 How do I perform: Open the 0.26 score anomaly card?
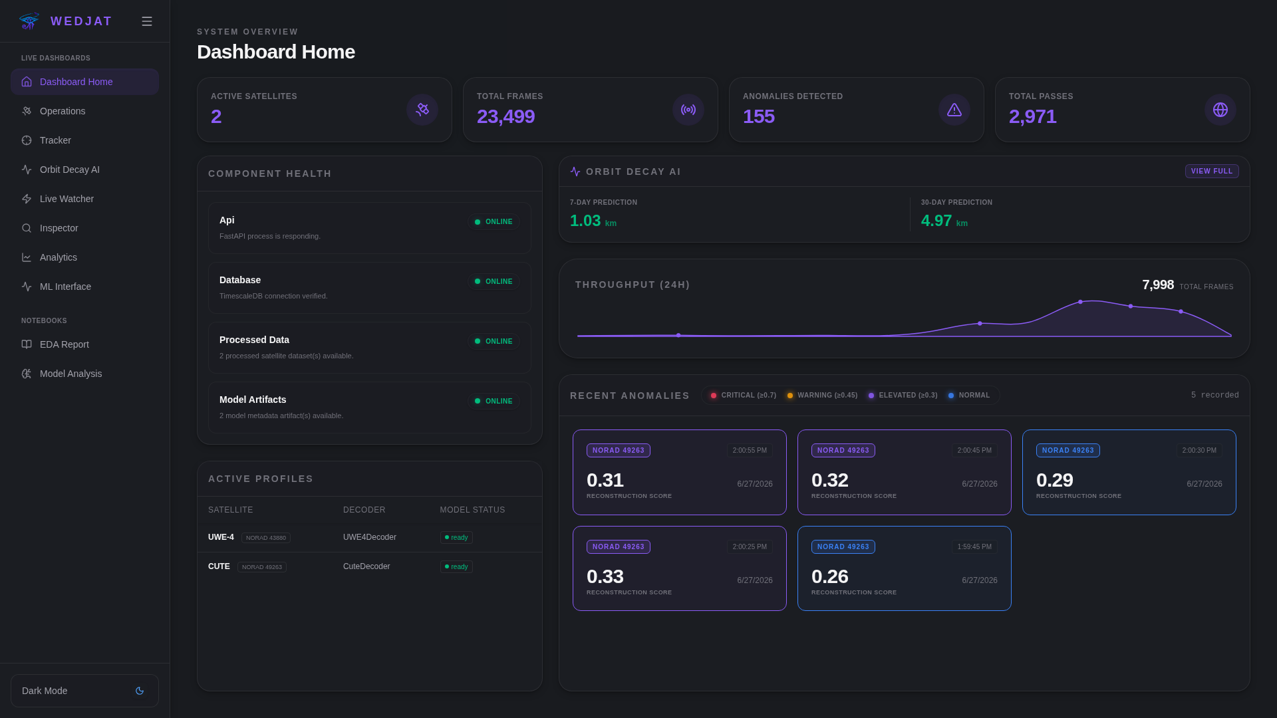point(905,568)
